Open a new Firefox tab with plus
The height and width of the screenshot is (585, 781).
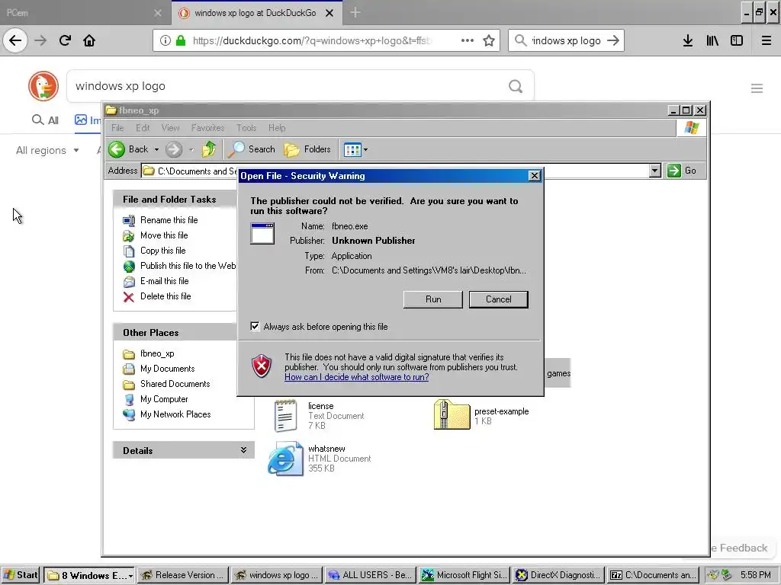click(355, 12)
